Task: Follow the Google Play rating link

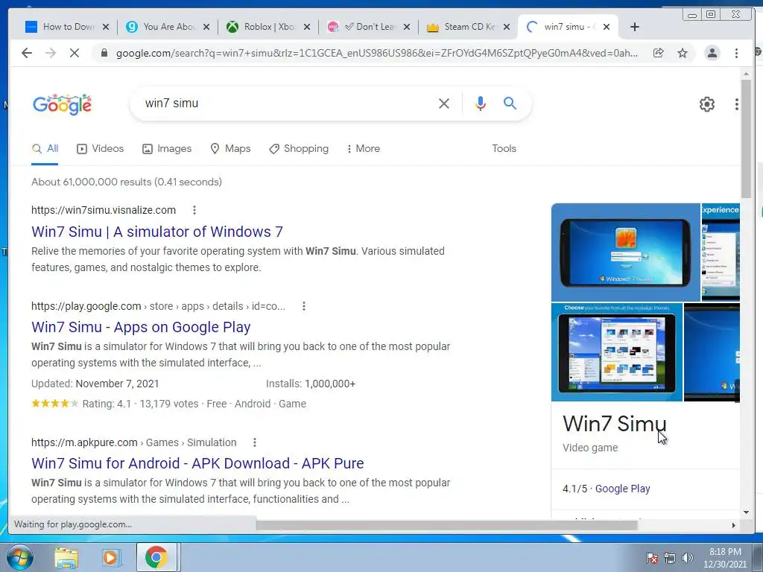Action: click(x=622, y=489)
